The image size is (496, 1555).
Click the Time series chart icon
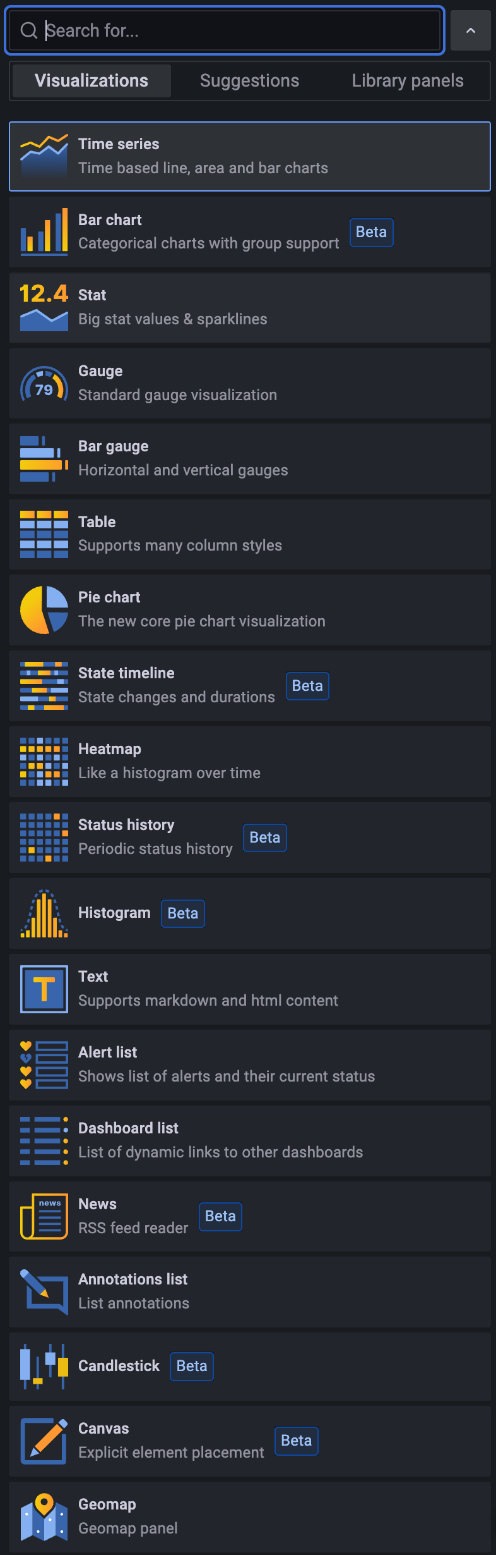click(44, 156)
